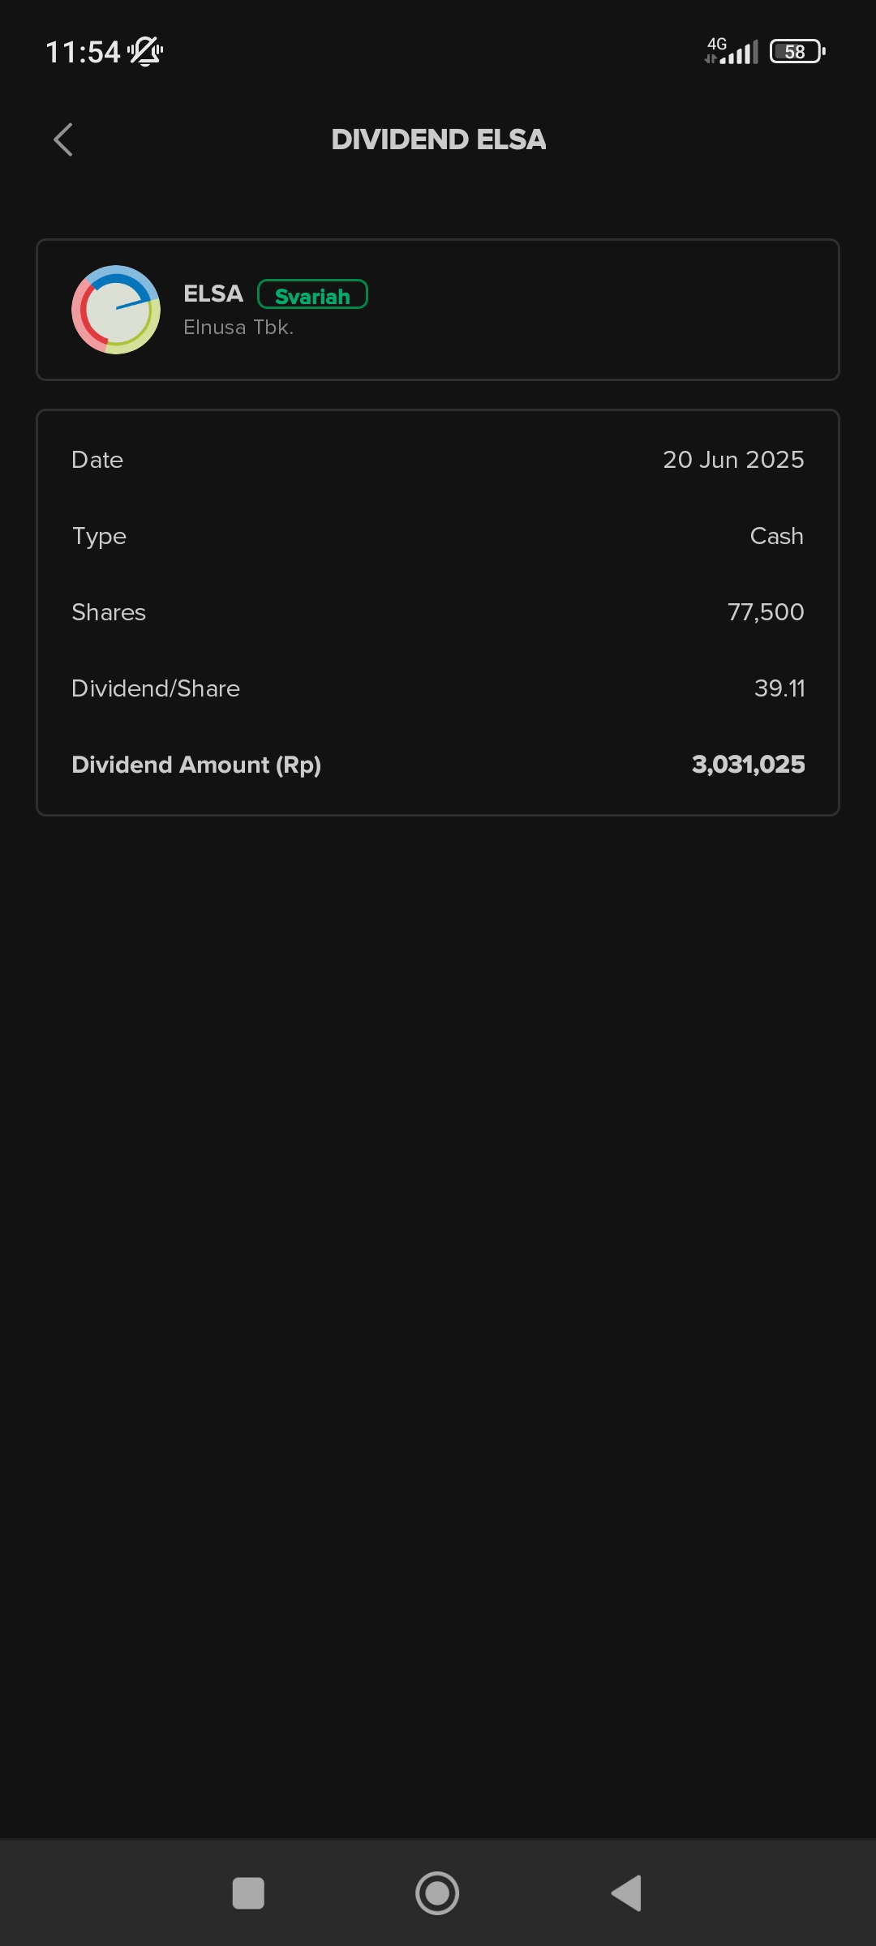Tap the Android recent apps square button
The height and width of the screenshot is (1946, 876).
pyautogui.click(x=248, y=1893)
